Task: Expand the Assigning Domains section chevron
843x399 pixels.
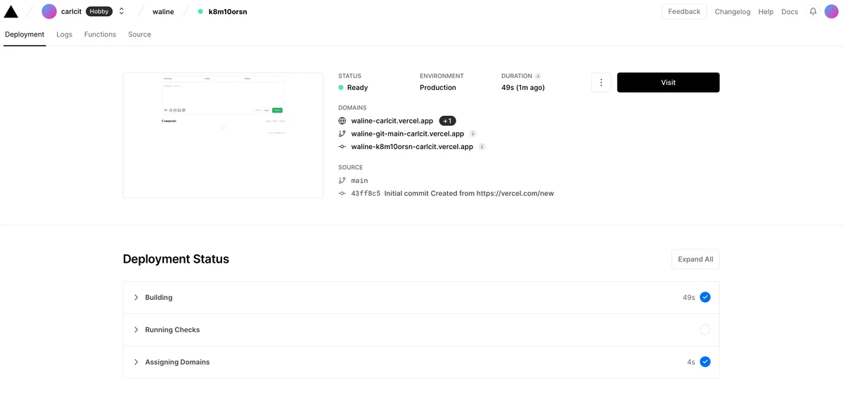Action: point(136,362)
